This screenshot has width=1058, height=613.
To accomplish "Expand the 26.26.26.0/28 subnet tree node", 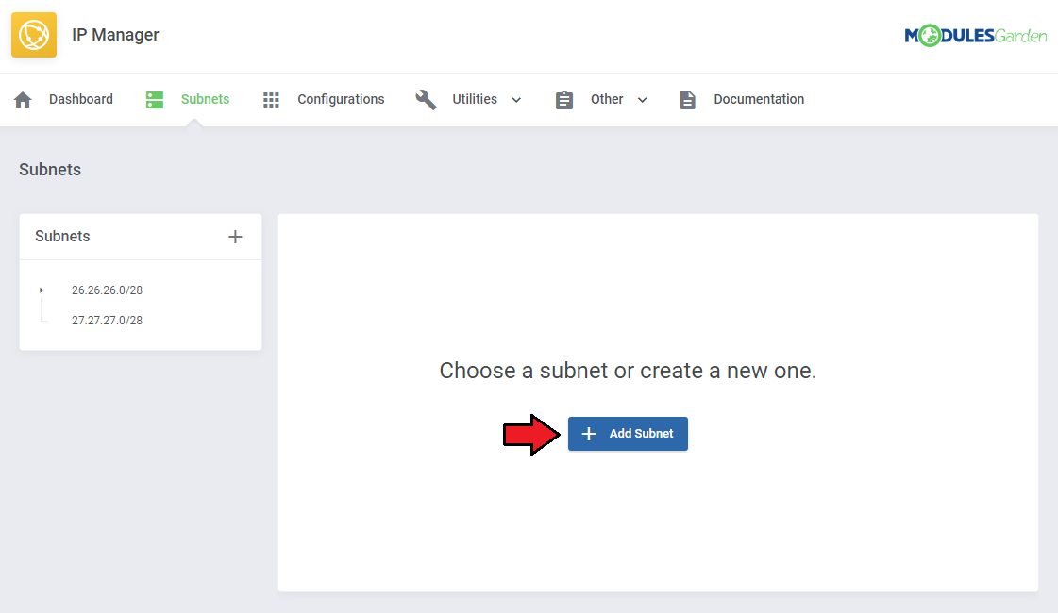I will pyautogui.click(x=42, y=290).
